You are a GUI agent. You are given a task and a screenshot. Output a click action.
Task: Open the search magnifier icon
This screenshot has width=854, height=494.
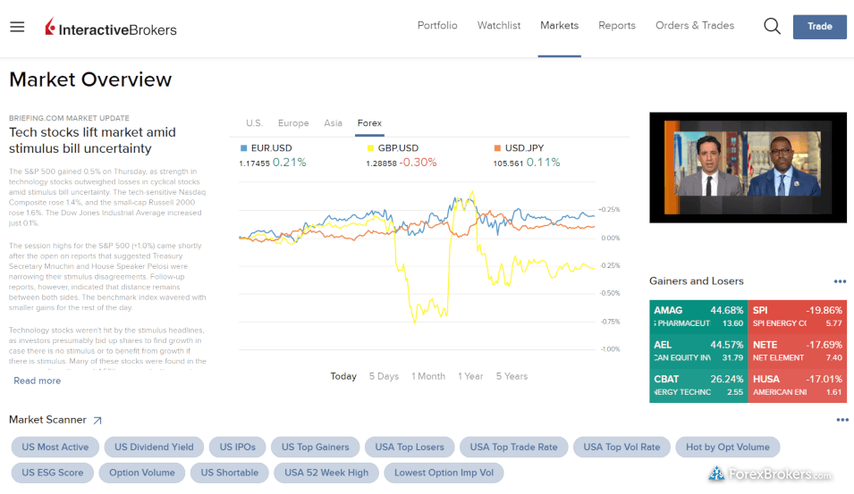(772, 26)
